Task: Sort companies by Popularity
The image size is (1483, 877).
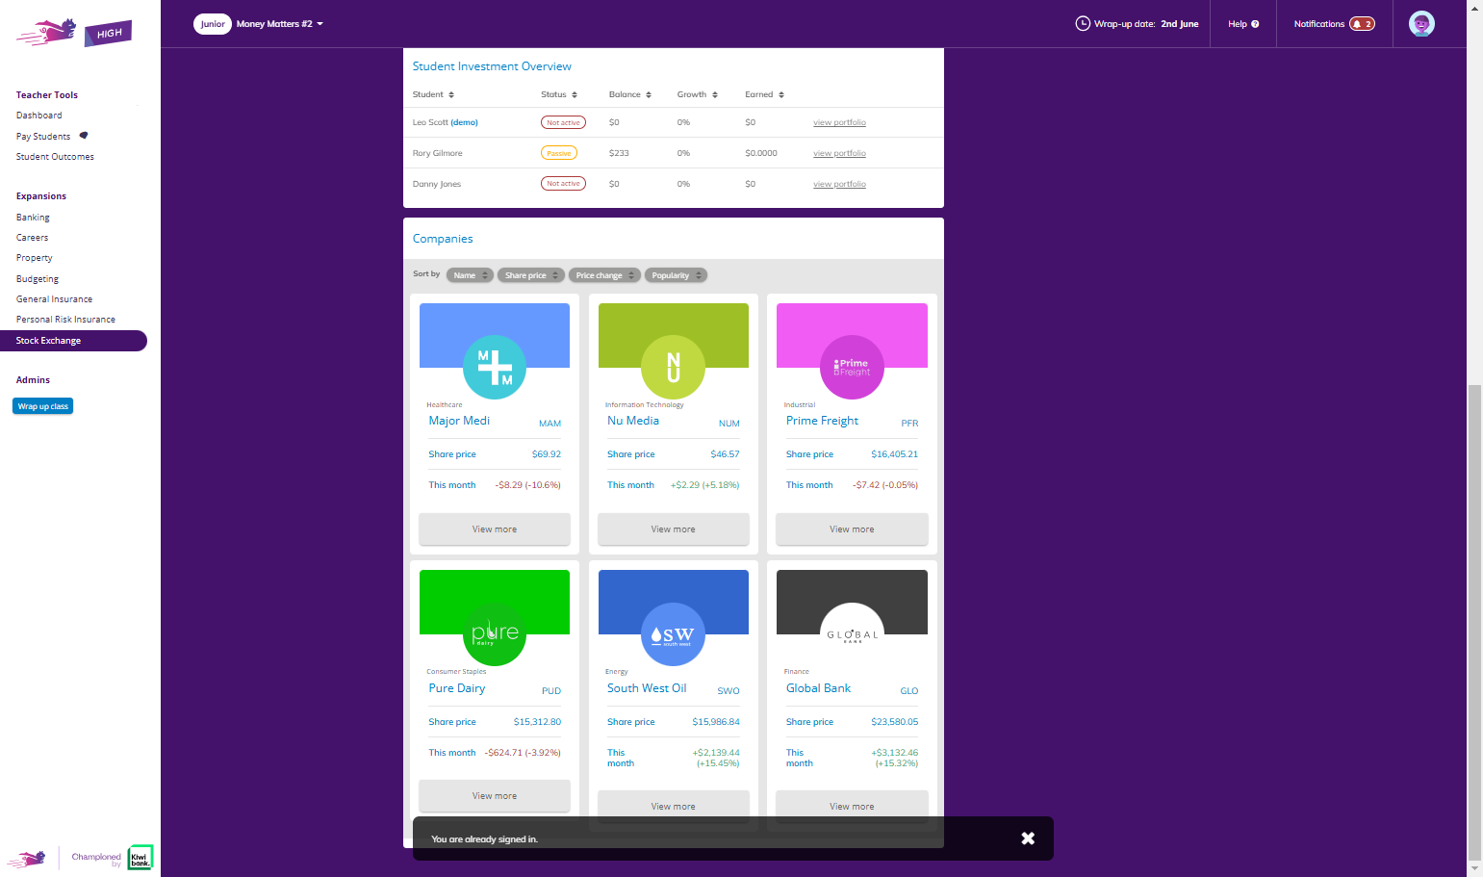Action: tap(676, 275)
